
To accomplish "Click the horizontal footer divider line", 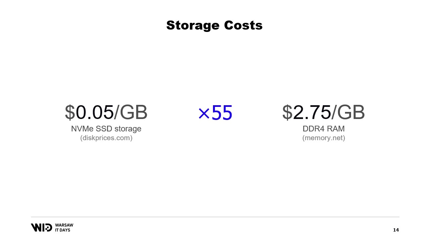I will pyautogui.click(x=215, y=217).
